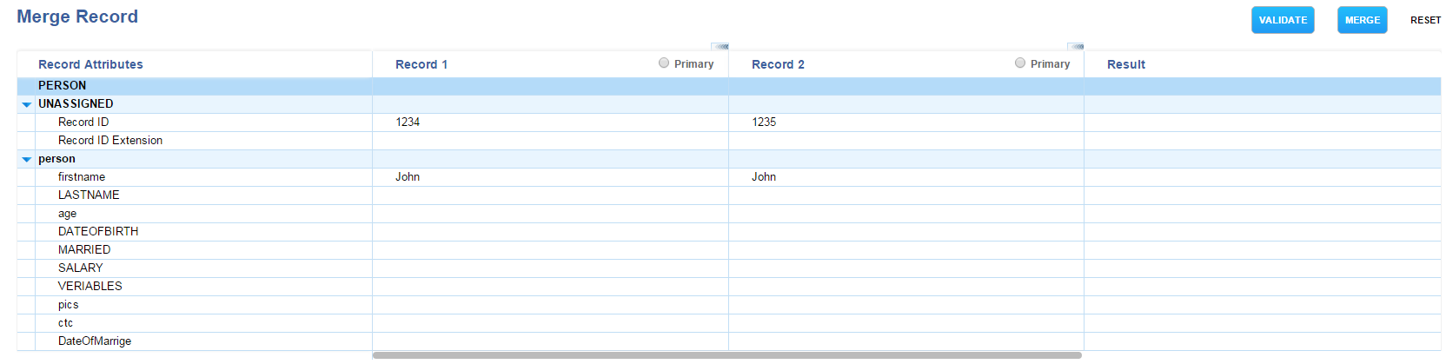Screen dimensions: 1446x364
Task: Collapse the UNASSIGNED group
Action: tap(27, 104)
